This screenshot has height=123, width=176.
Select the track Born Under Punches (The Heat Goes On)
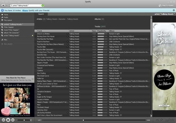[x=52, y=57]
